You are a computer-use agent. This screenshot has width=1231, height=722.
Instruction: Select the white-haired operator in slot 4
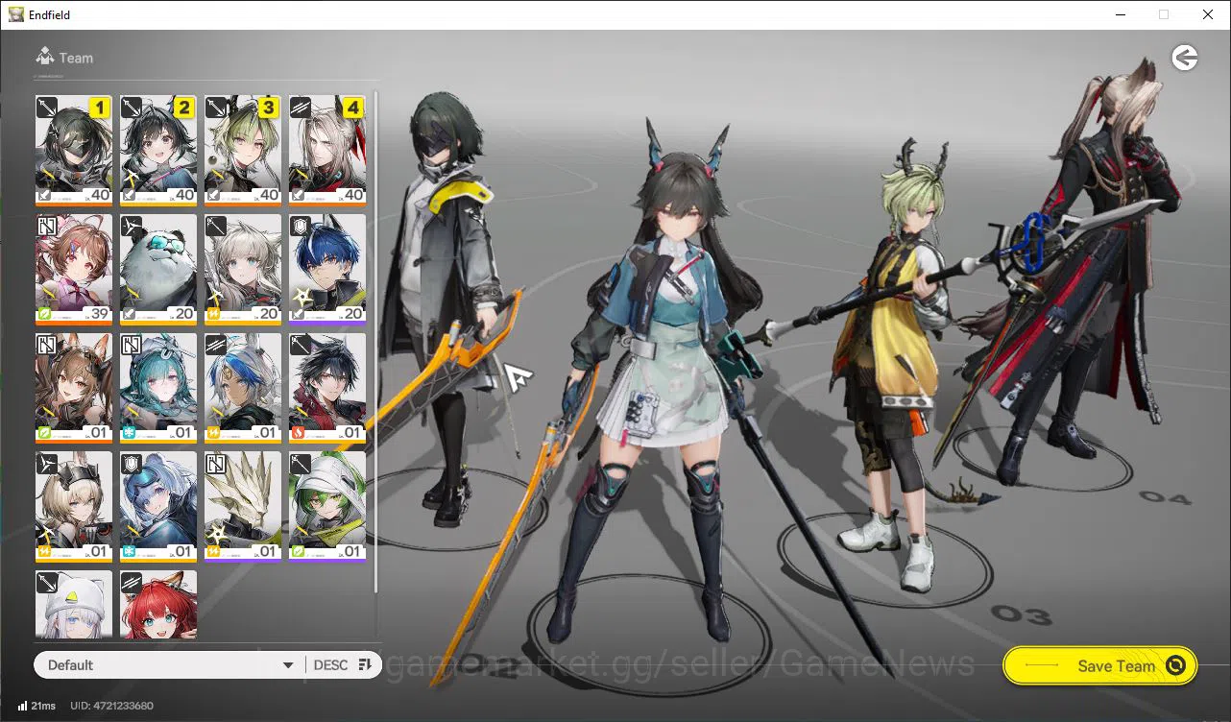[327, 150]
